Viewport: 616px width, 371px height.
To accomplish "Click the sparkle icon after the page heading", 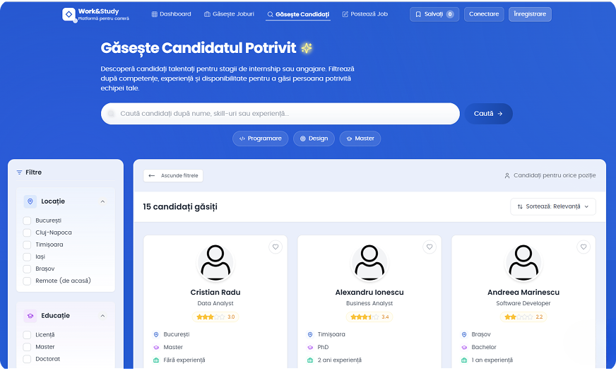I will 307,48.
